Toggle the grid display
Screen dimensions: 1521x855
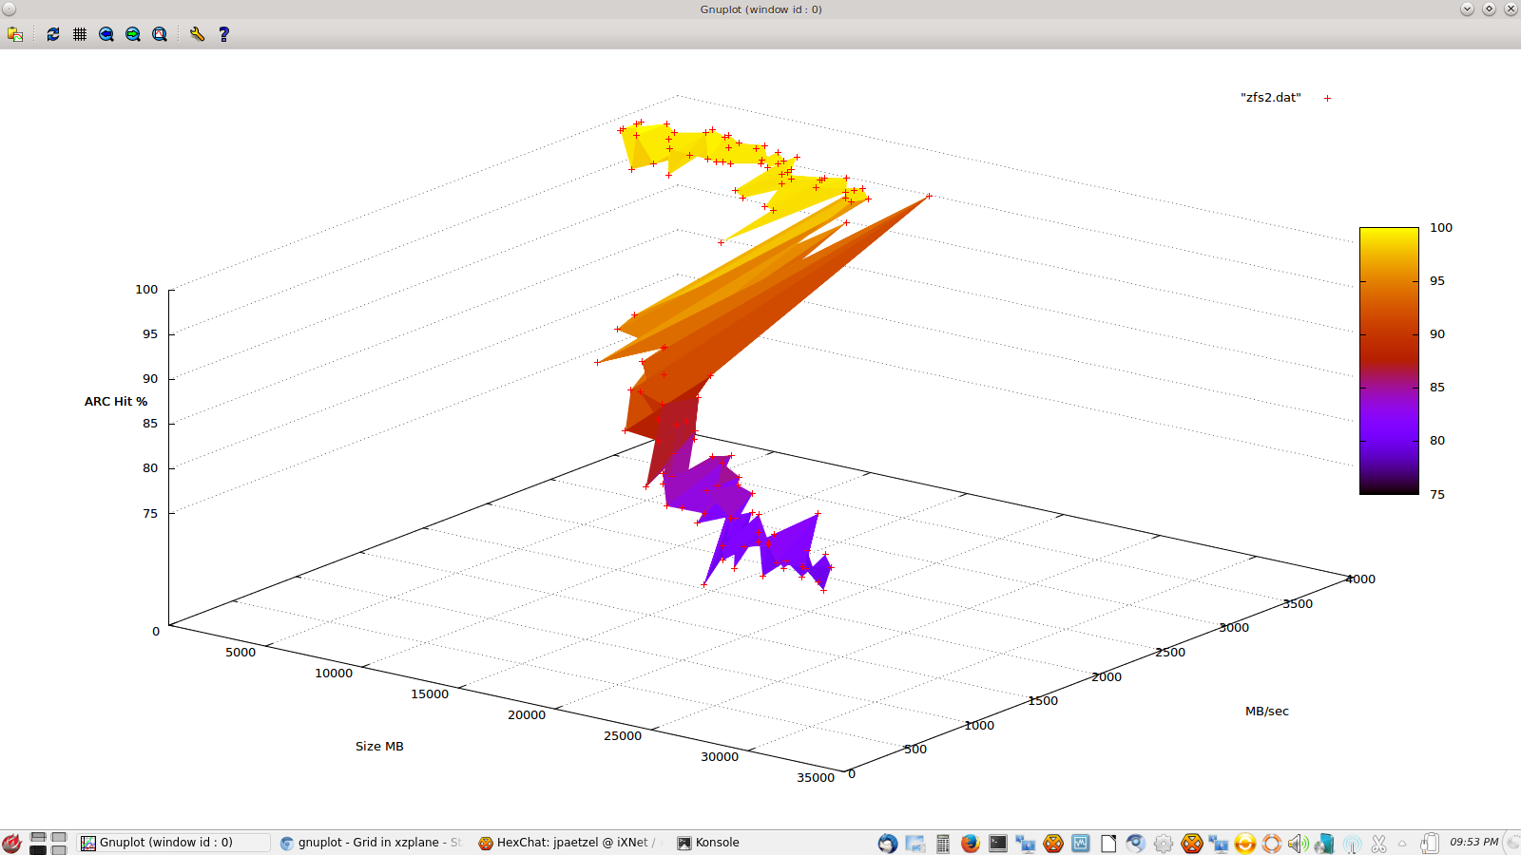[80, 34]
